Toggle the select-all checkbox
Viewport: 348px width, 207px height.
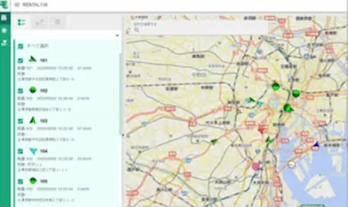(x=20, y=46)
